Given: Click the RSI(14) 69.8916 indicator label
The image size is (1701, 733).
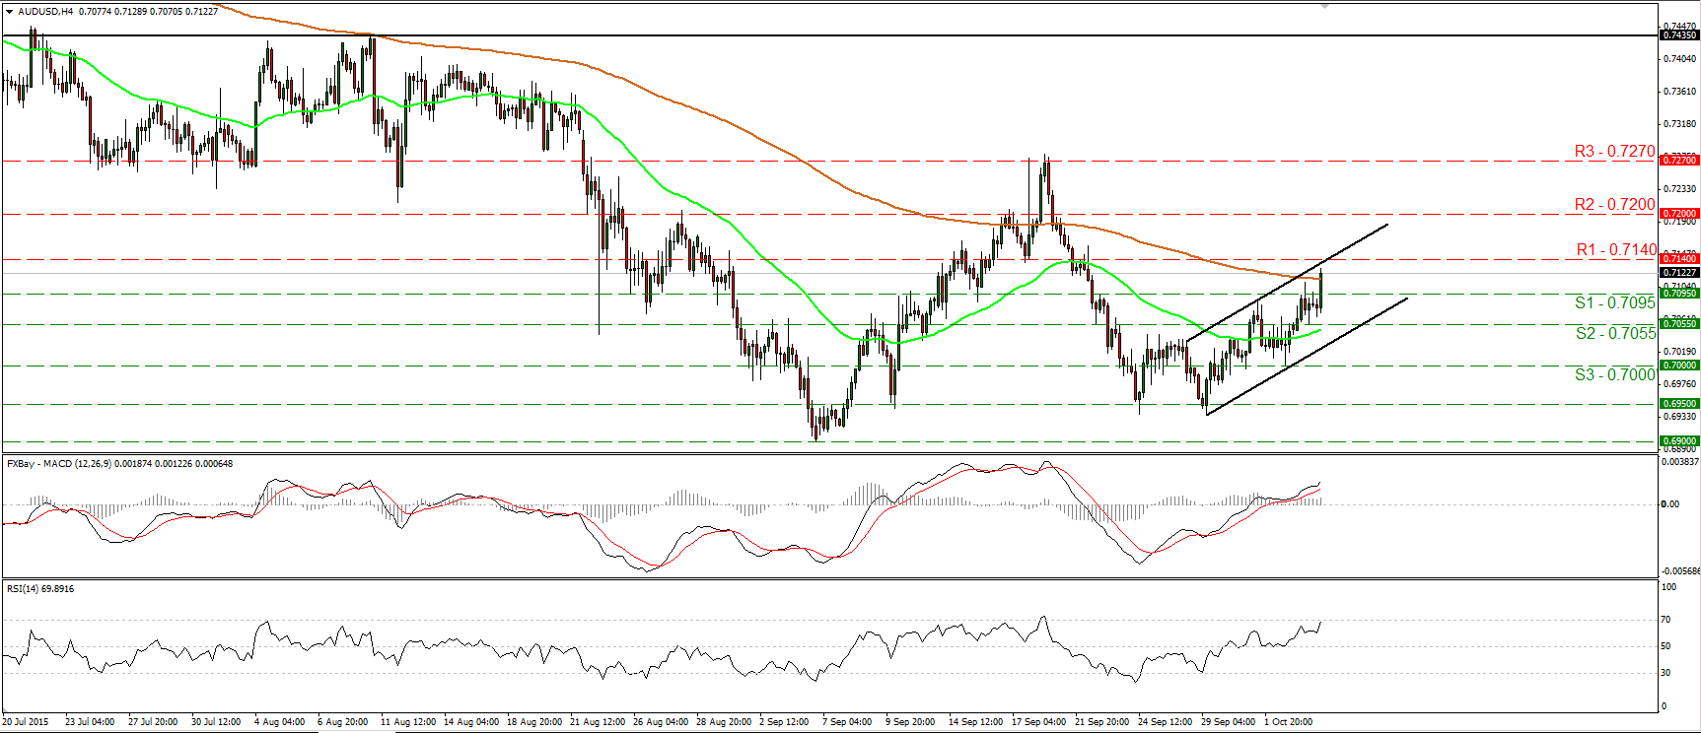Looking at the screenshot, I should point(40,589).
